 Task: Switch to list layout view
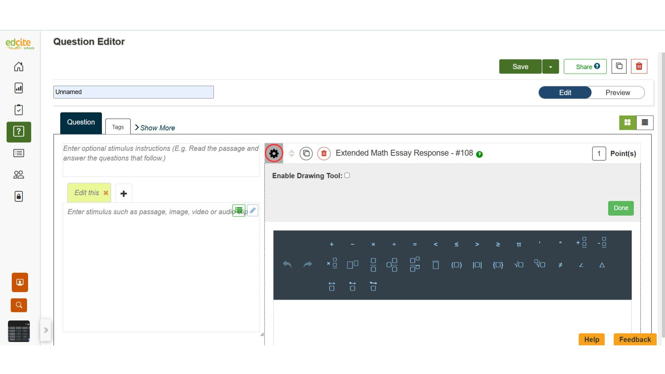click(x=645, y=123)
